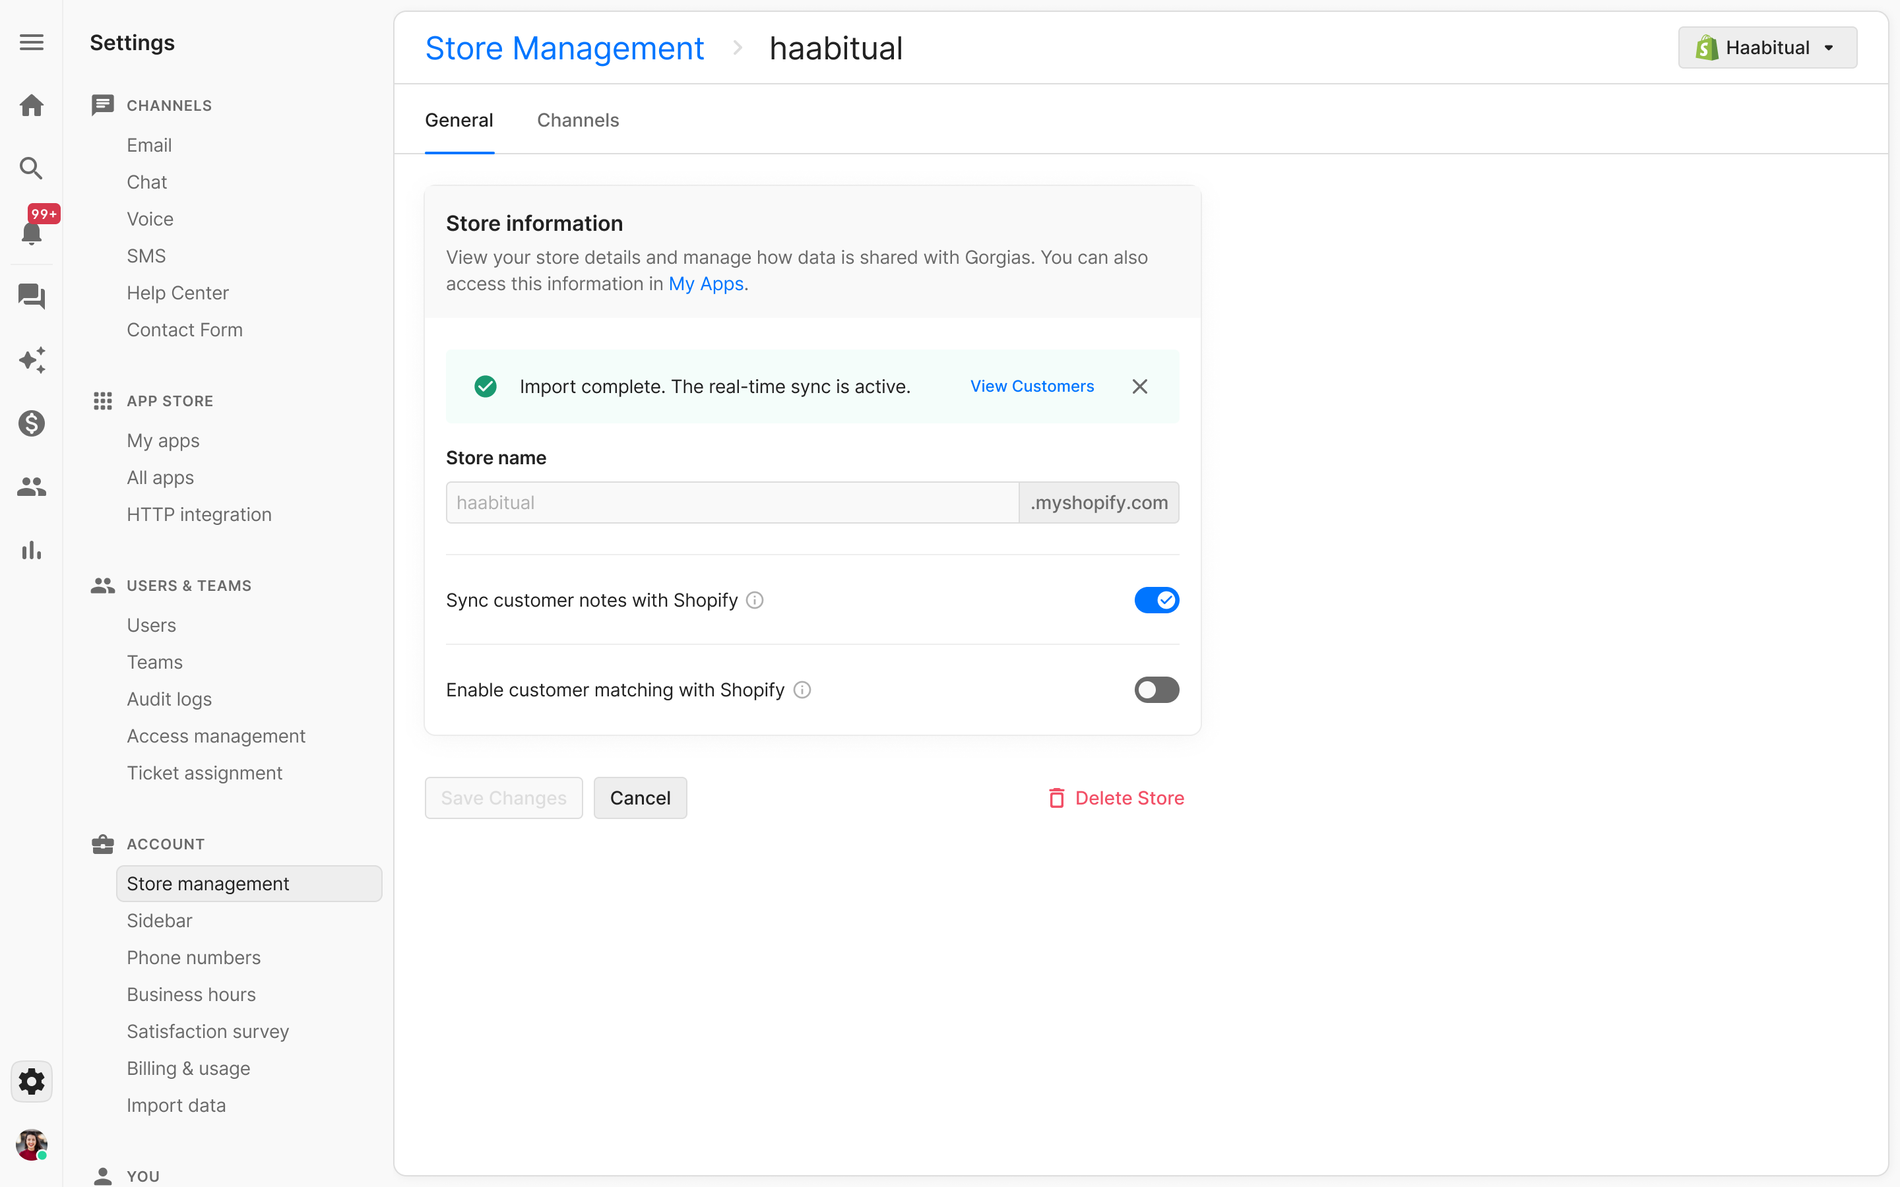The width and height of the screenshot is (1900, 1187).
Task: Open the Haabitual store dropdown
Action: click(x=1767, y=48)
